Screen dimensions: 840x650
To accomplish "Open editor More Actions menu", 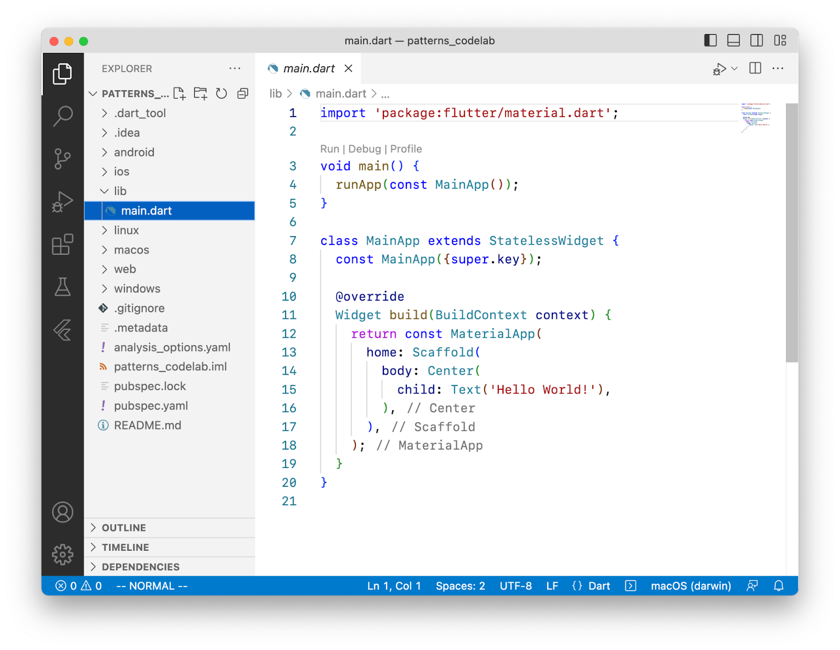I will [x=778, y=68].
